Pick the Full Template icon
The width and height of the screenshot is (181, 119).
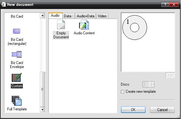[x=17, y=101]
